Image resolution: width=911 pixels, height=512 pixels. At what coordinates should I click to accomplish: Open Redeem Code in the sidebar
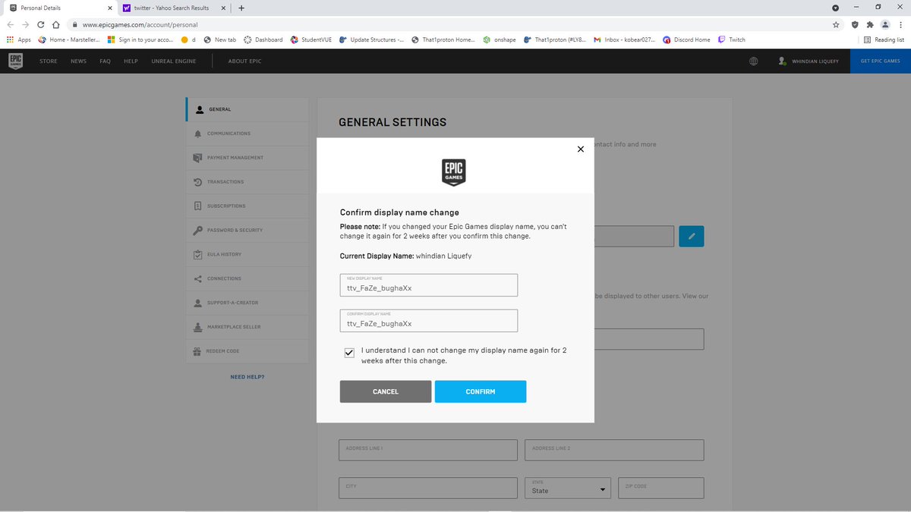[247, 351]
